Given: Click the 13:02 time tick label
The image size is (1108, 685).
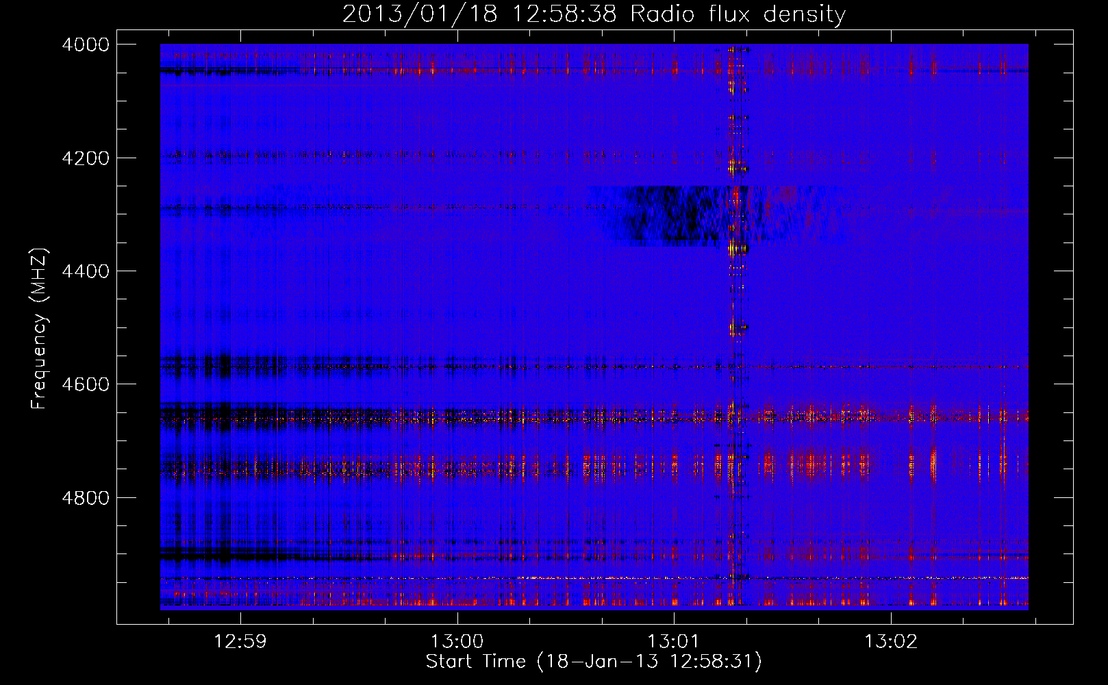Looking at the screenshot, I should pyautogui.click(x=890, y=641).
